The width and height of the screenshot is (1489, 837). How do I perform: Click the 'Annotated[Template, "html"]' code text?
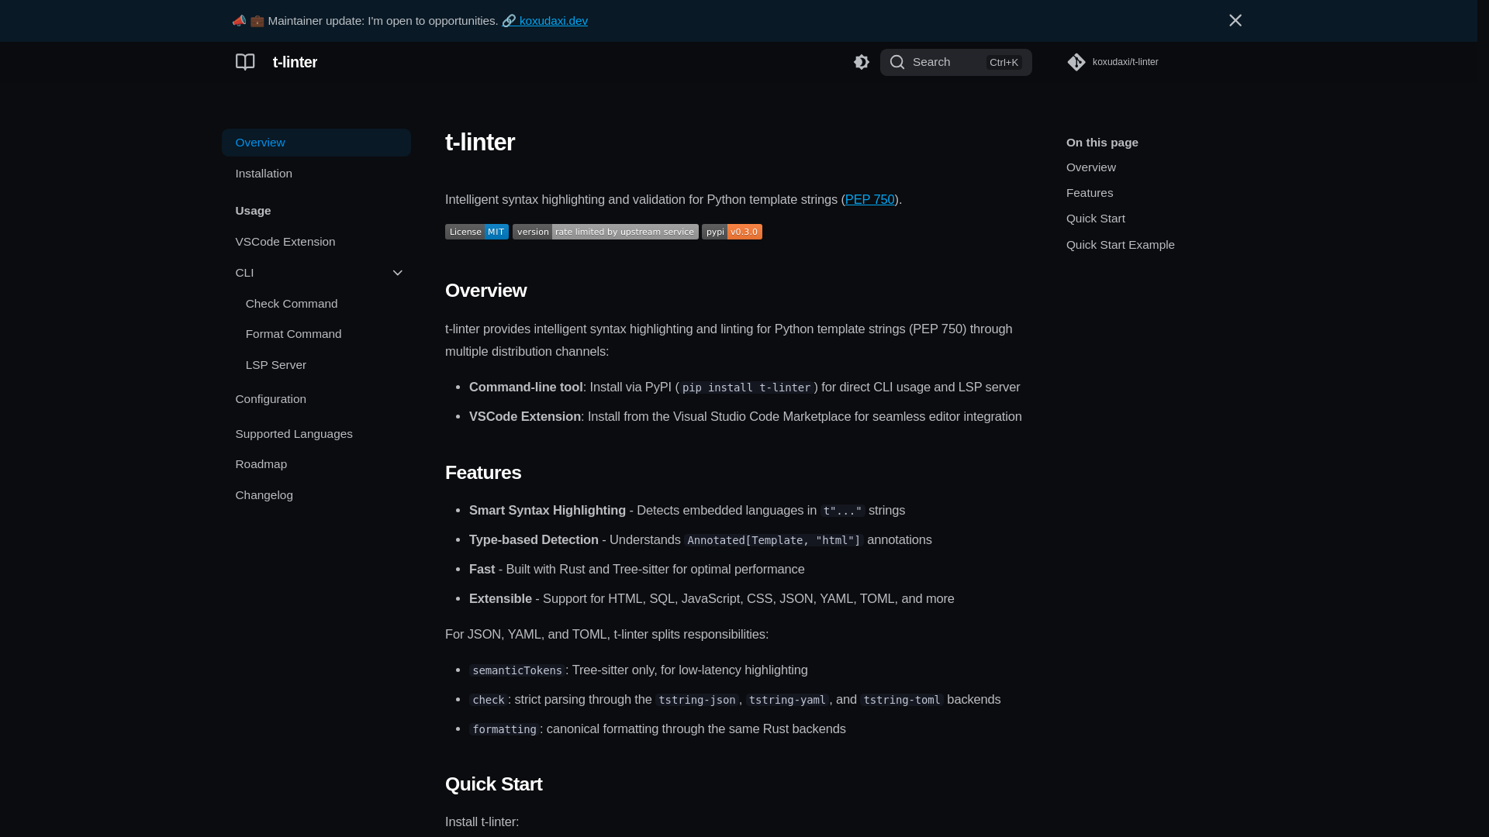773,540
